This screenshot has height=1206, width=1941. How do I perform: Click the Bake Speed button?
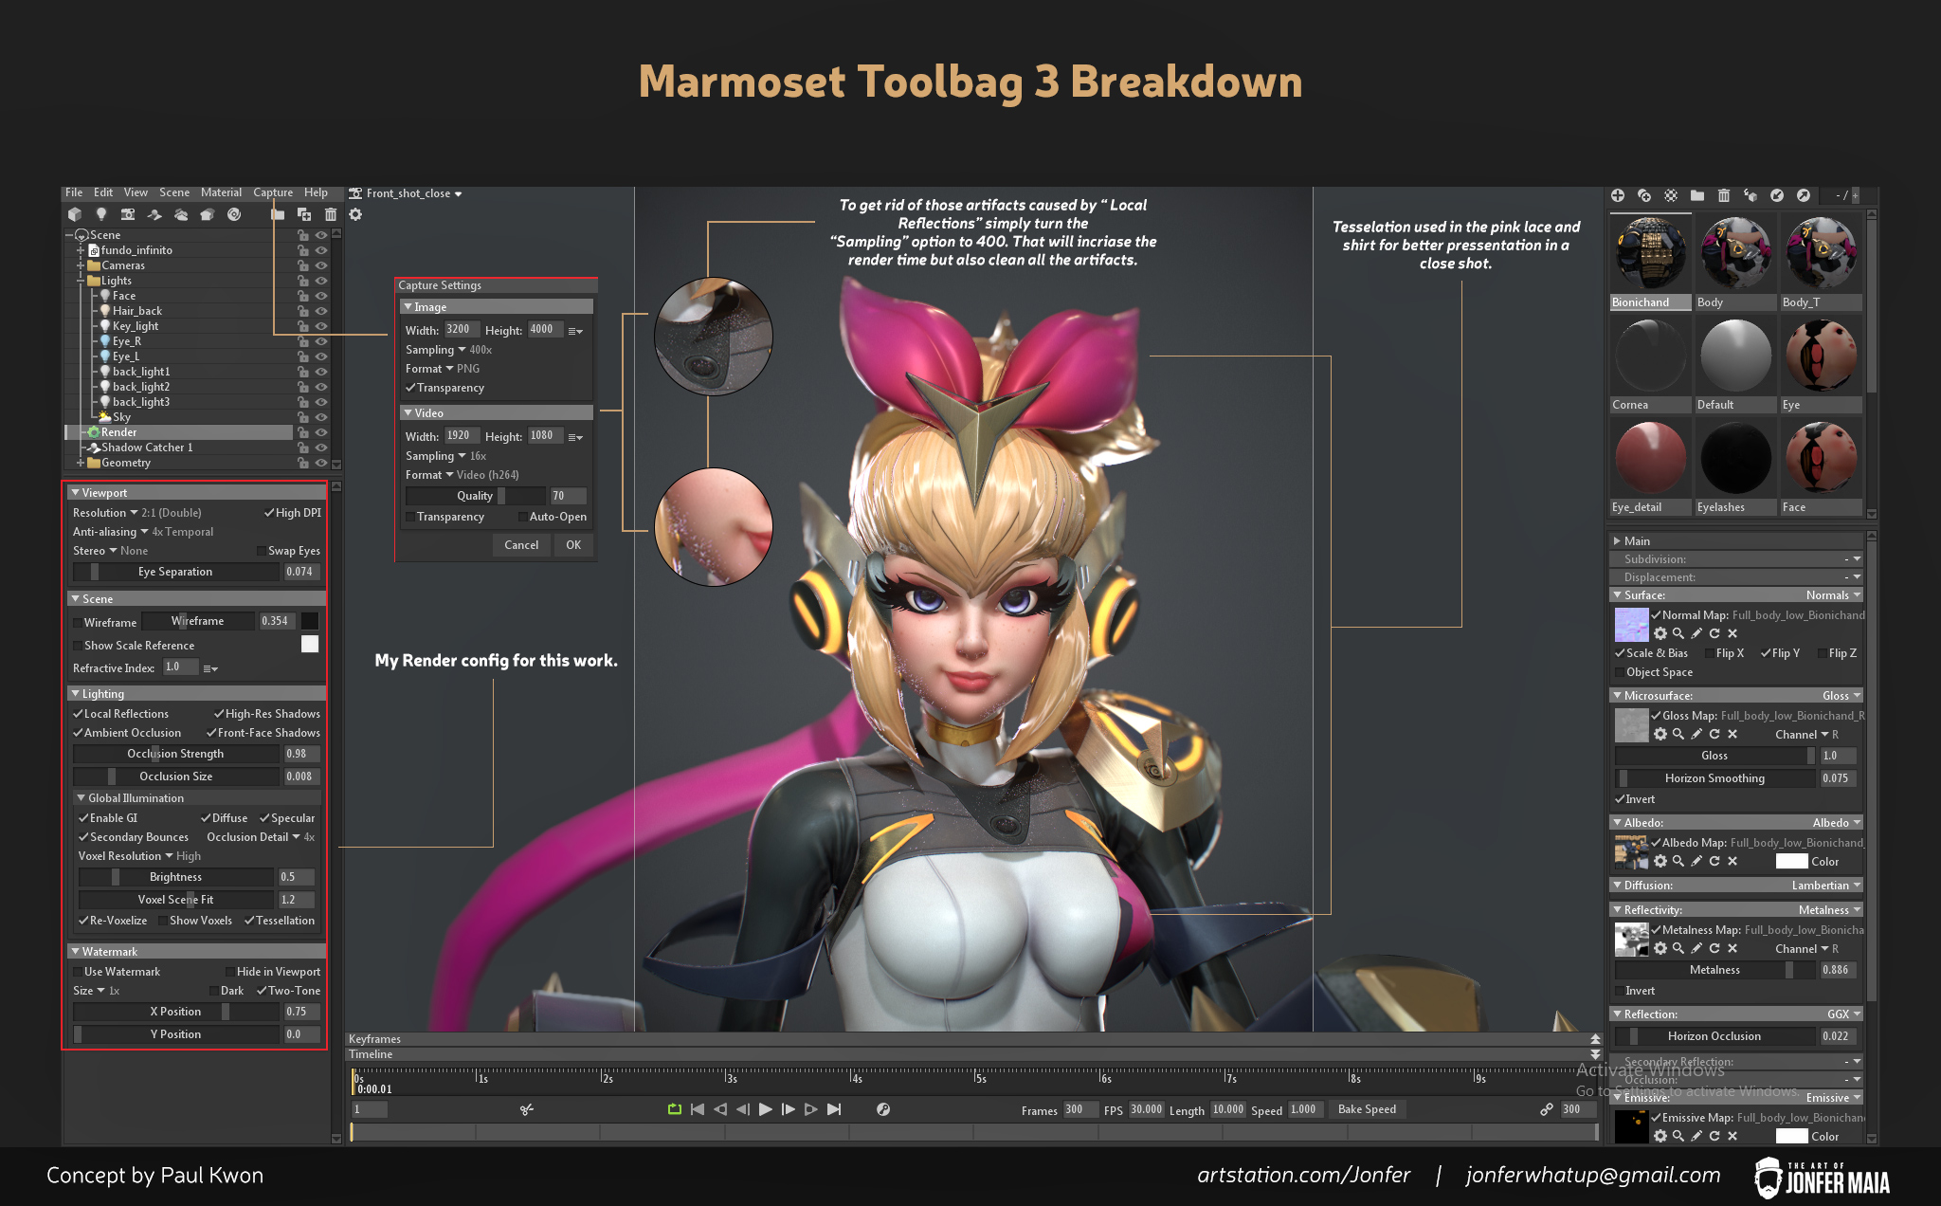1367,1109
